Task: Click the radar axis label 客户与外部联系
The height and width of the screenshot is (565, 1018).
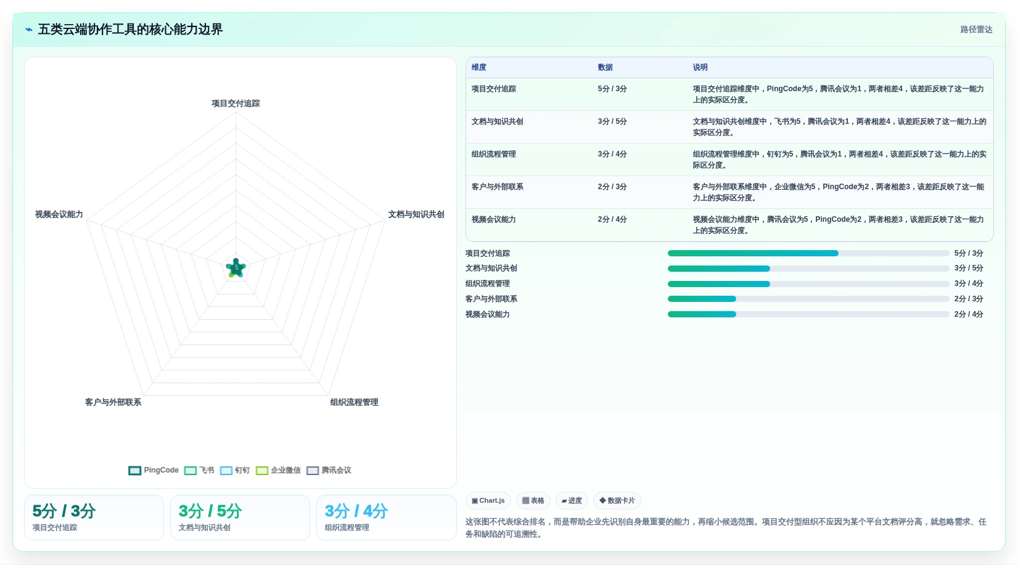Action: (113, 402)
